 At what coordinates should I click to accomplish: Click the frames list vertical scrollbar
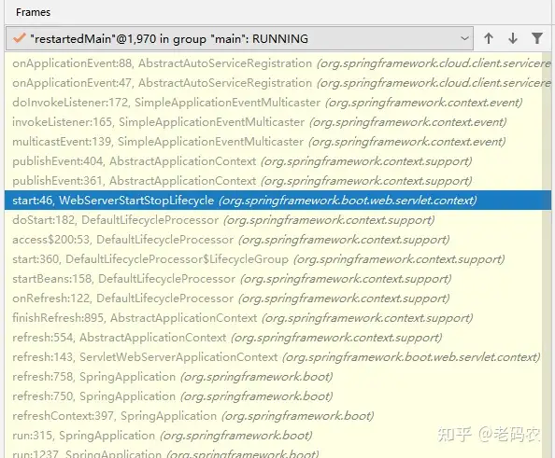point(547,255)
